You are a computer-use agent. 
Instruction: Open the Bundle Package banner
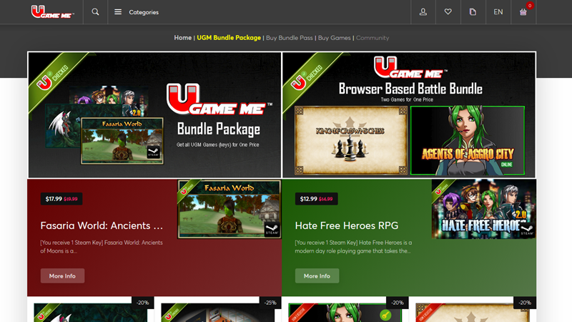[x=154, y=114]
